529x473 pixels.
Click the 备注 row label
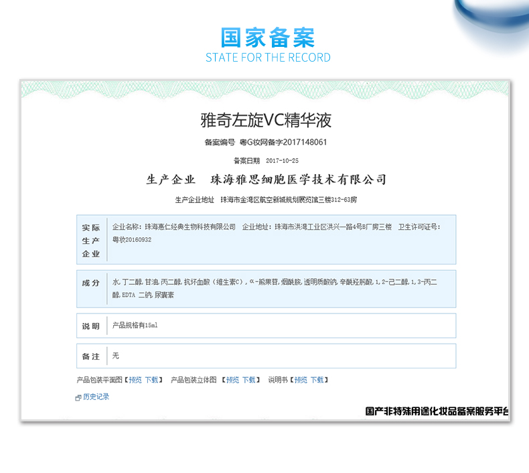coord(91,356)
